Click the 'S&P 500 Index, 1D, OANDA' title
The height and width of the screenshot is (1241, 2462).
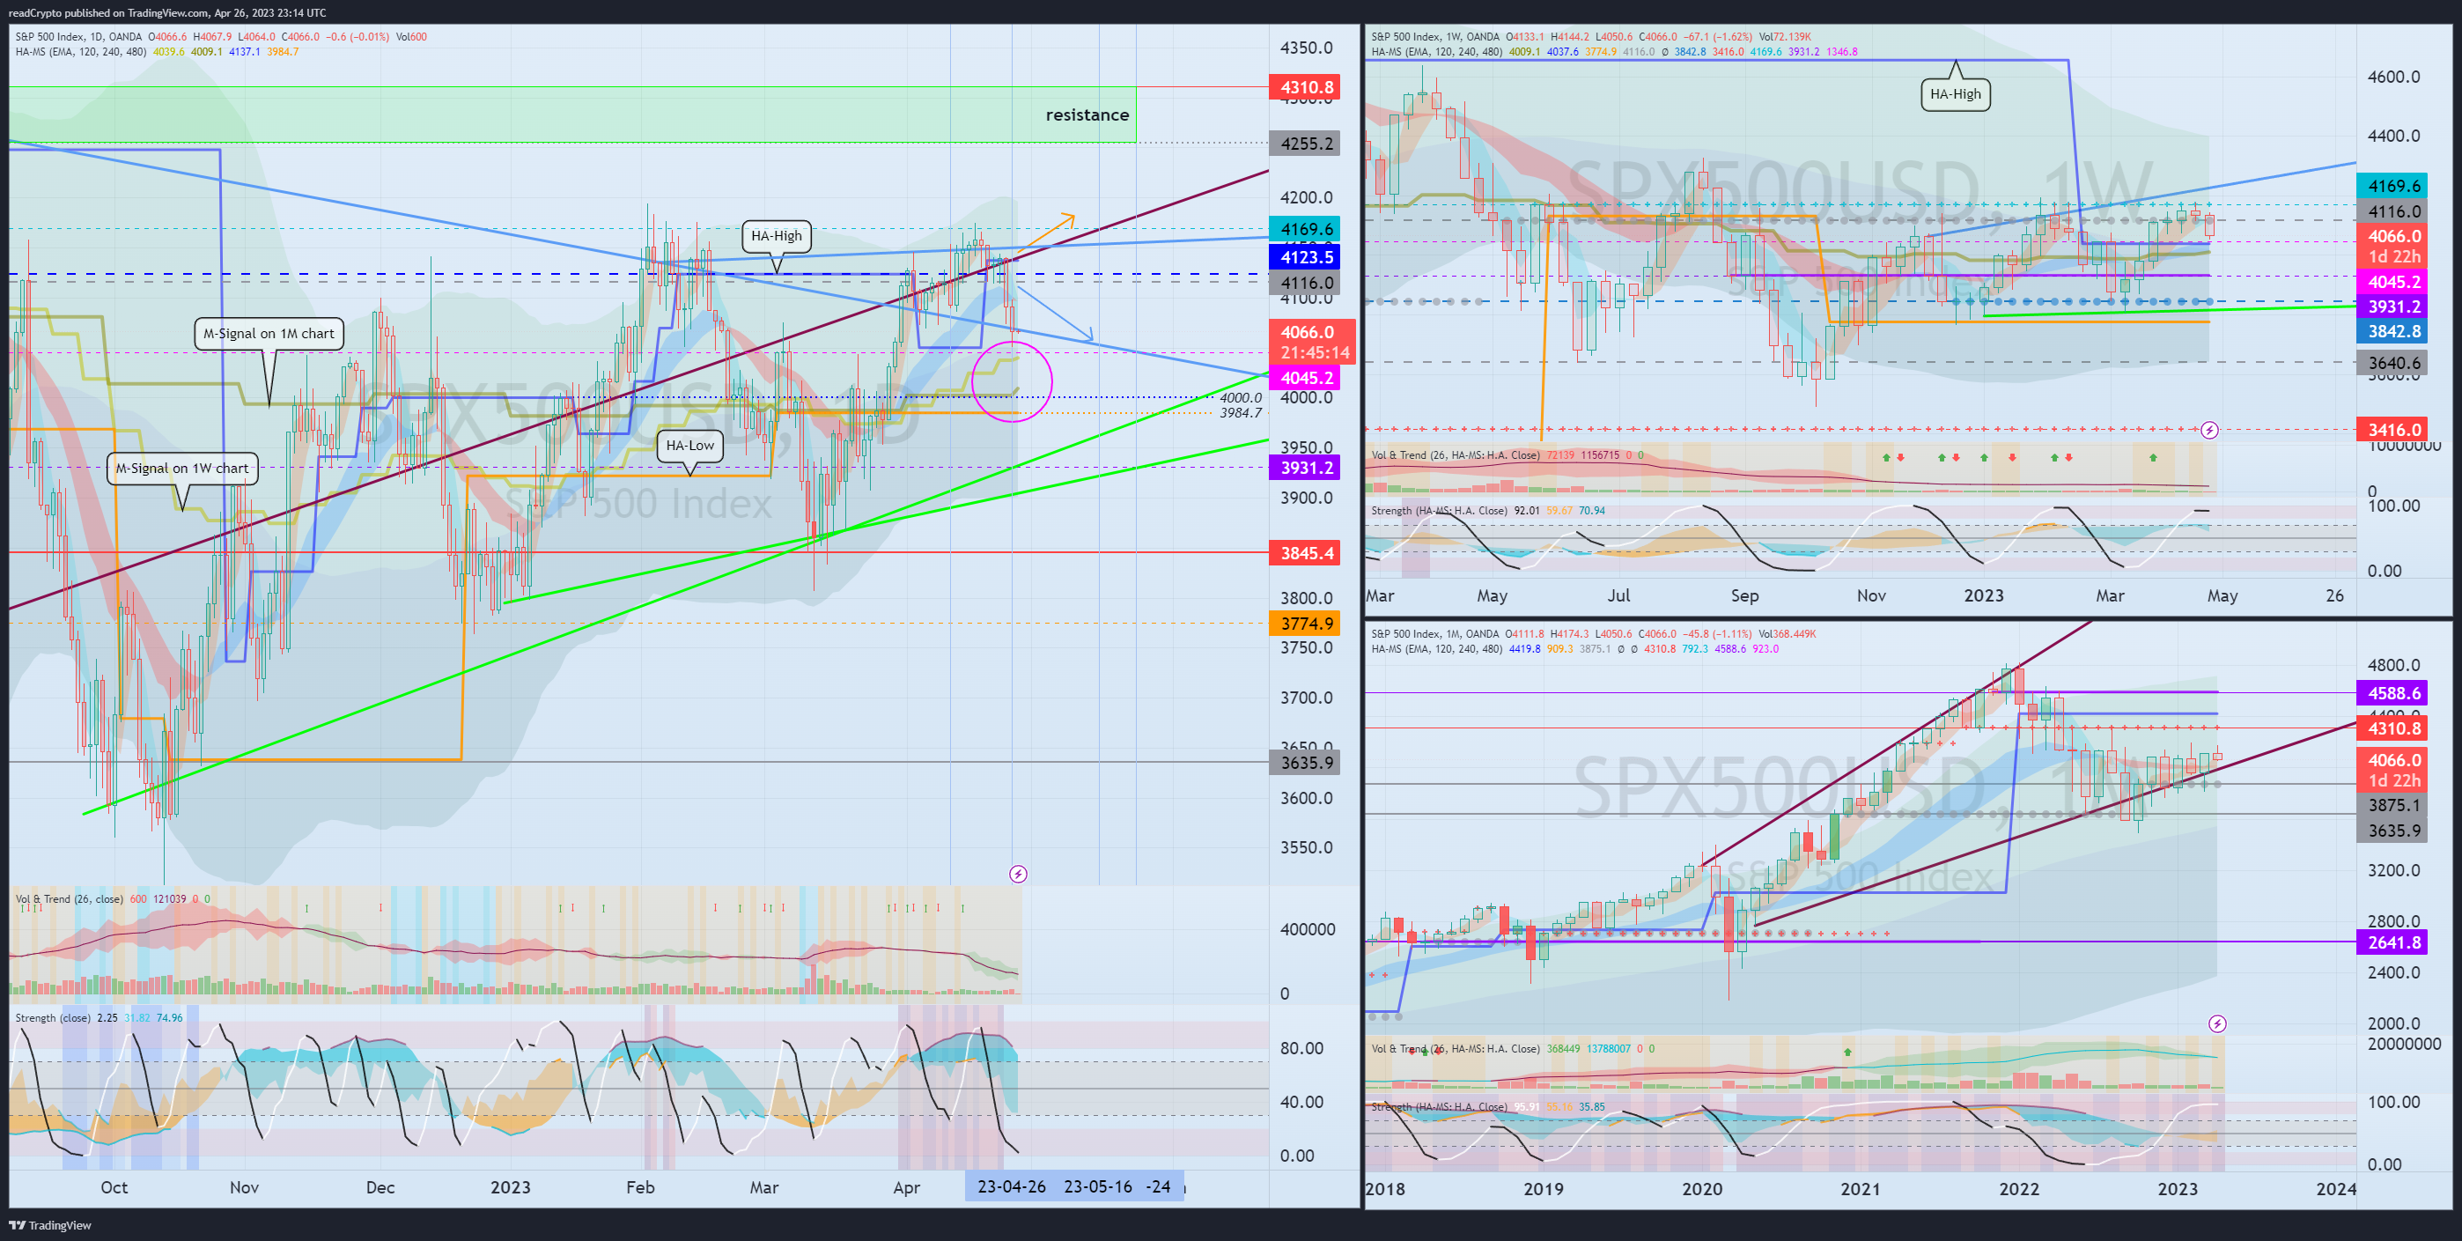[x=78, y=37]
